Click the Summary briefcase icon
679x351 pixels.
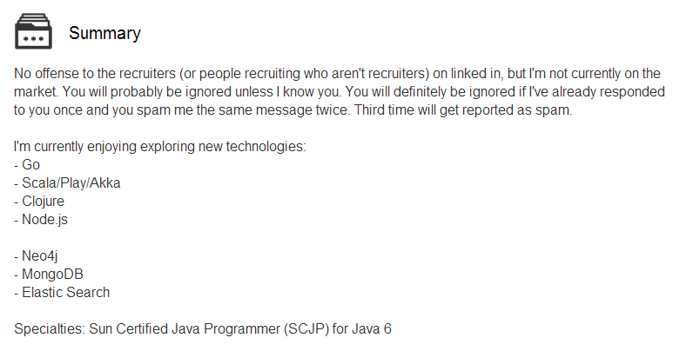(x=33, y=31)
